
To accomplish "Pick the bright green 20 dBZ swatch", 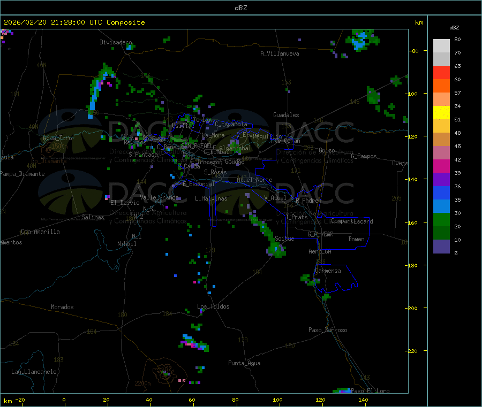I will (441, 219).
